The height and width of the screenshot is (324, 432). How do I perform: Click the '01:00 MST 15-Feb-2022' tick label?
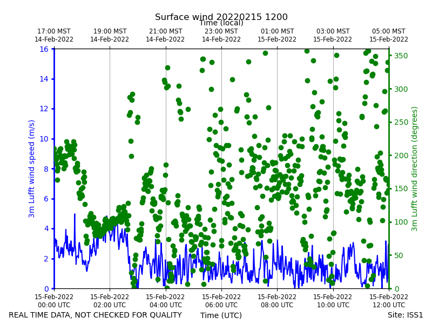pos(277,35)
